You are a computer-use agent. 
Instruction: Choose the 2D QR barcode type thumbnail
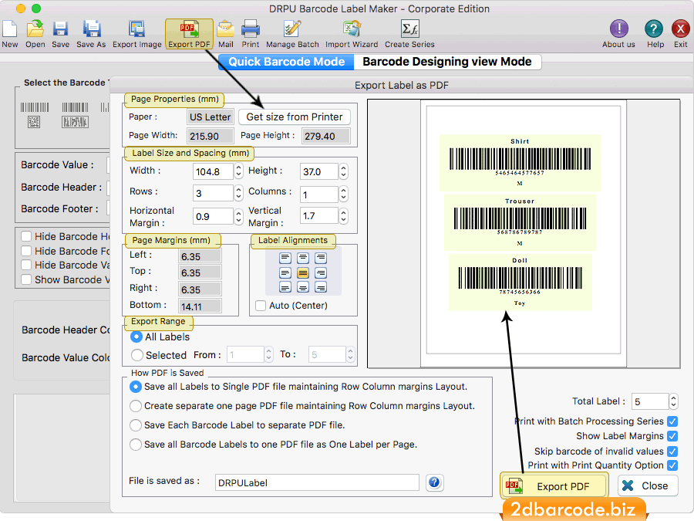point(34,122)
